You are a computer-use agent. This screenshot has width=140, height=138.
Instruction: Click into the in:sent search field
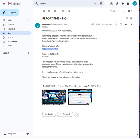point(66,3)
